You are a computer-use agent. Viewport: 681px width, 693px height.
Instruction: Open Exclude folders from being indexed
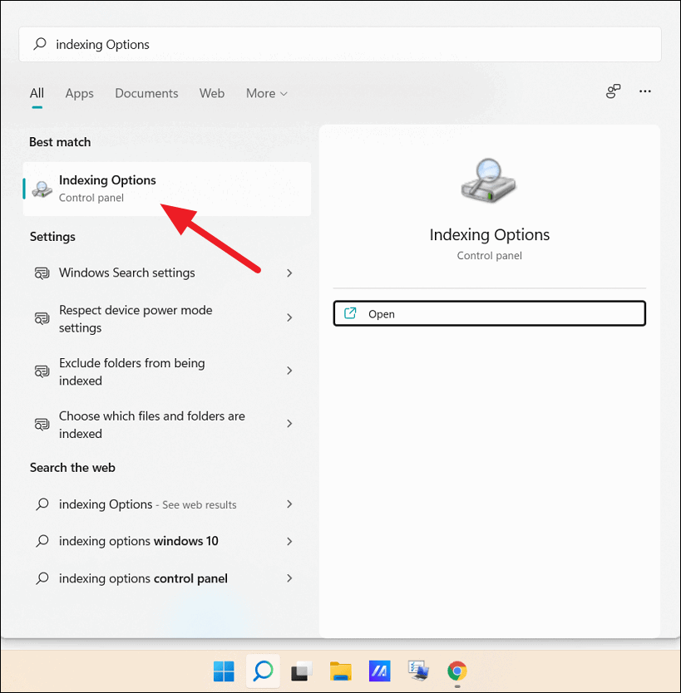[167, 371]
